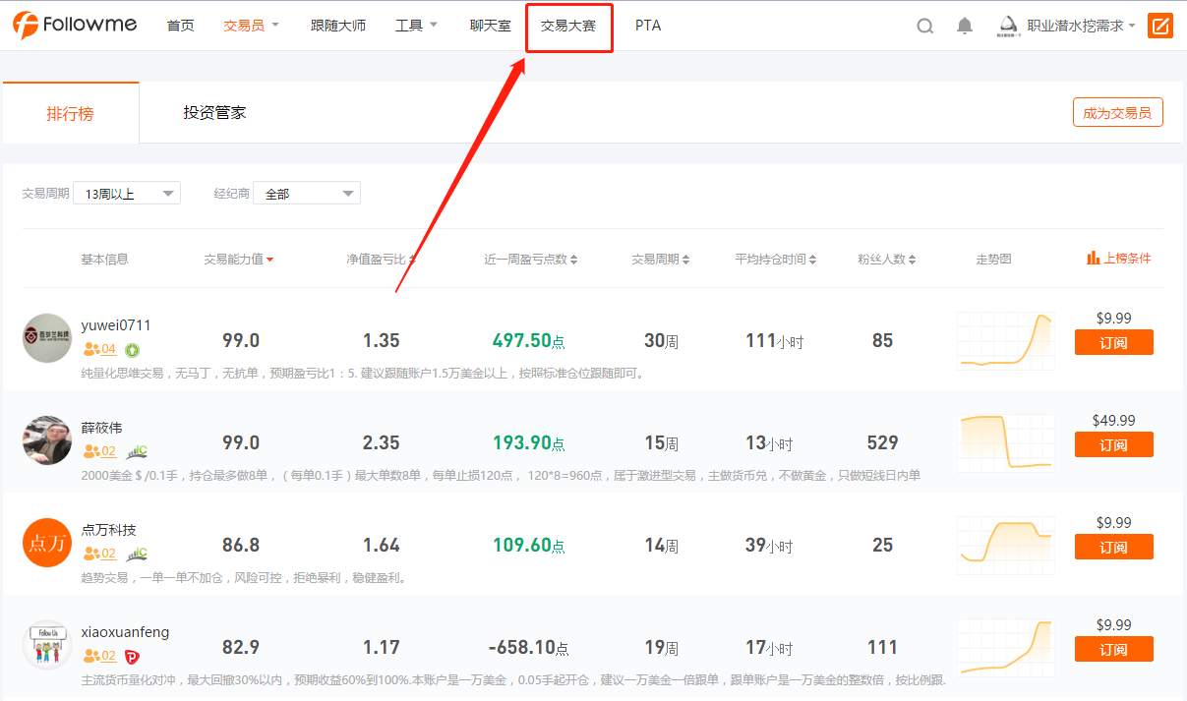Click the orange compose post icon
The width and height of the screenshot is (1187, 701).
pos(1160,26)
